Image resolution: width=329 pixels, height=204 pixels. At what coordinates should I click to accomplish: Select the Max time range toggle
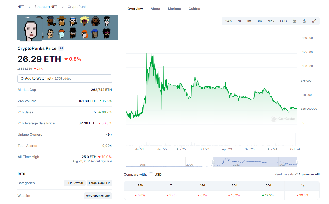pos(271,21)
